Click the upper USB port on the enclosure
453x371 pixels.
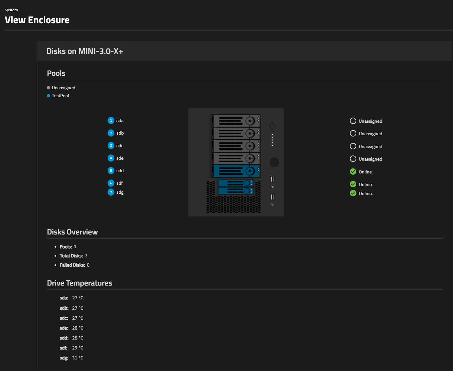point(272,179)
